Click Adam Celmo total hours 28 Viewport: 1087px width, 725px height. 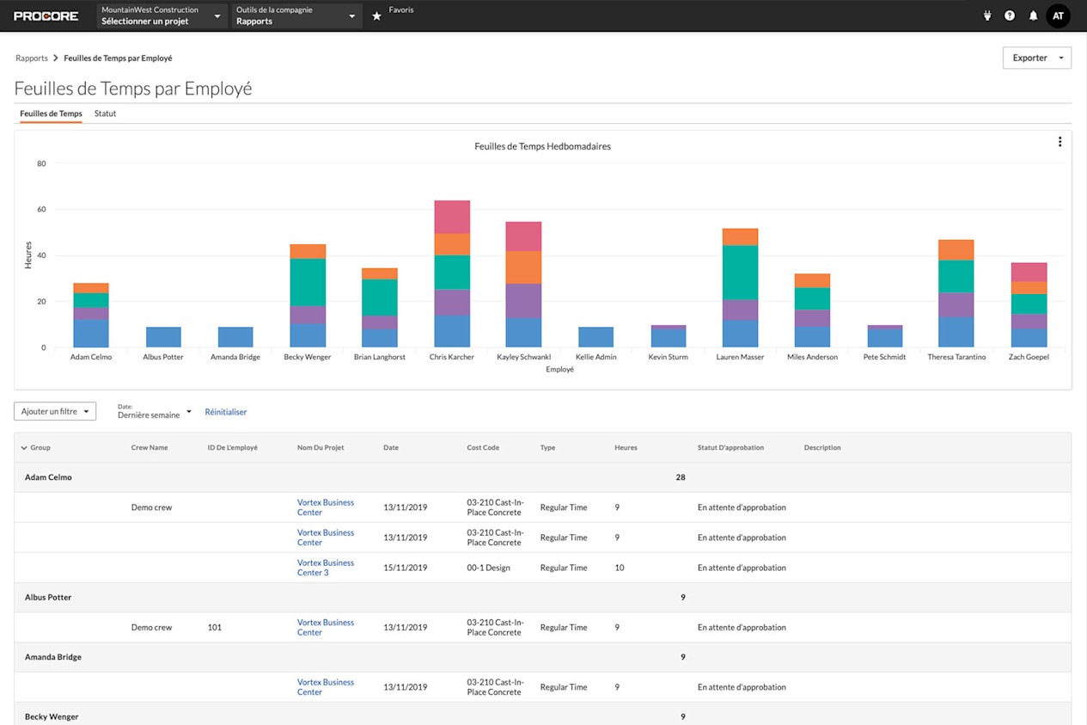coord(681,477)
